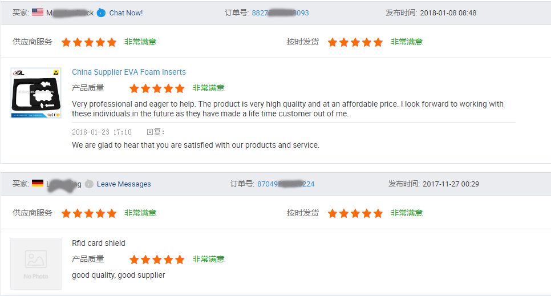This screenshot has height=296, width=551.
Task: Click the German flag icon
Action: [x=38, y=183]
